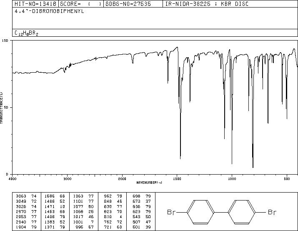Select the 1017 peak table entry

coord(78,217)
